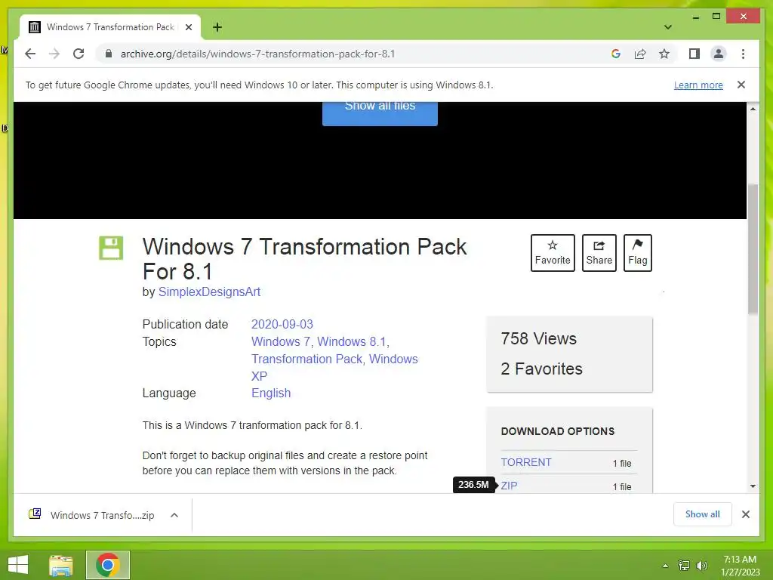This screenshot has width=773, height=580.
Task: Open the Transformation Pack topic link
Action: click(306, 359)
